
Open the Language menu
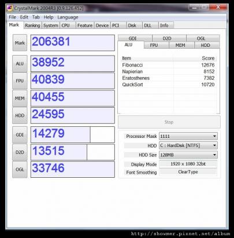click(68, 17)
